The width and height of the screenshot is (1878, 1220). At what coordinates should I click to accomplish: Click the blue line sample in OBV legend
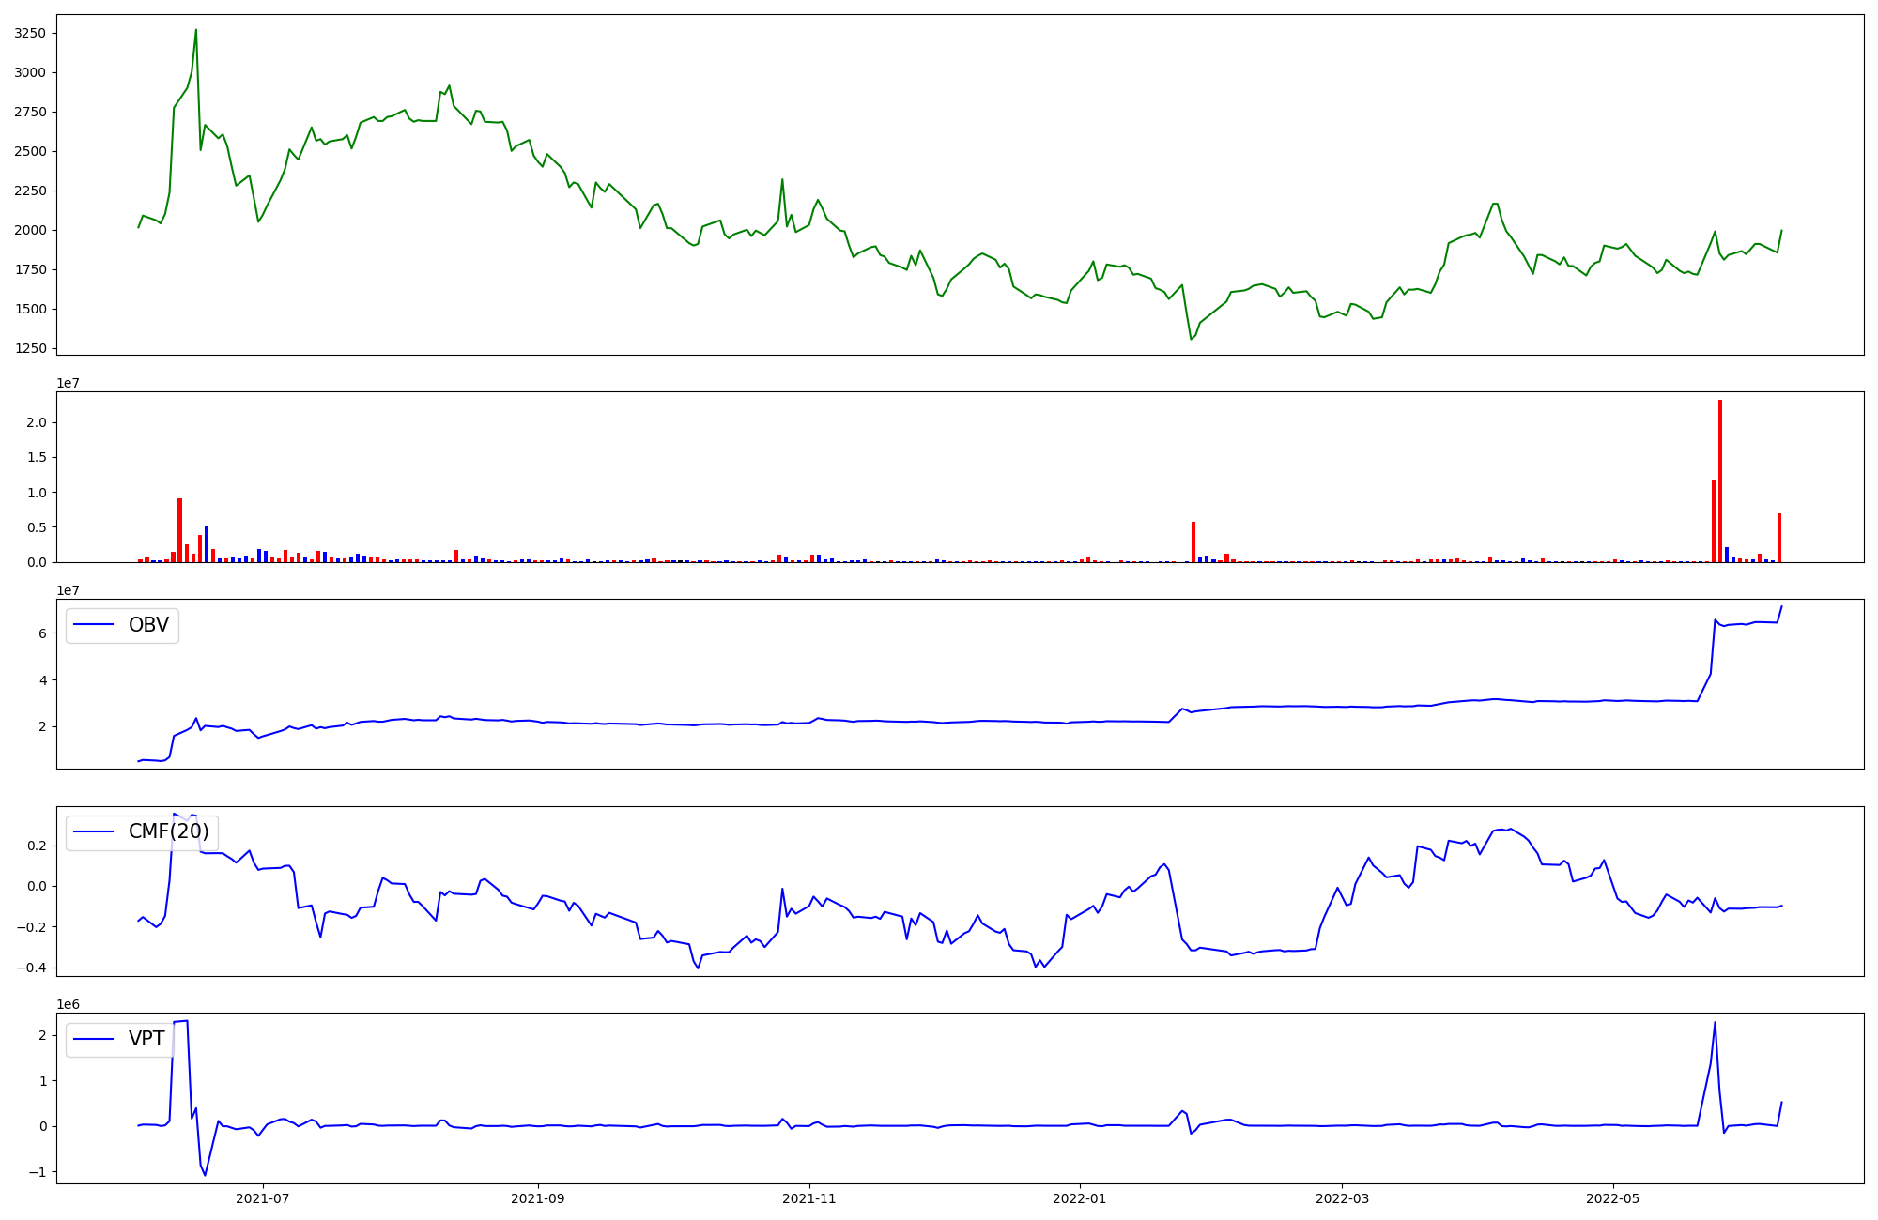click(x=94, y=625)
